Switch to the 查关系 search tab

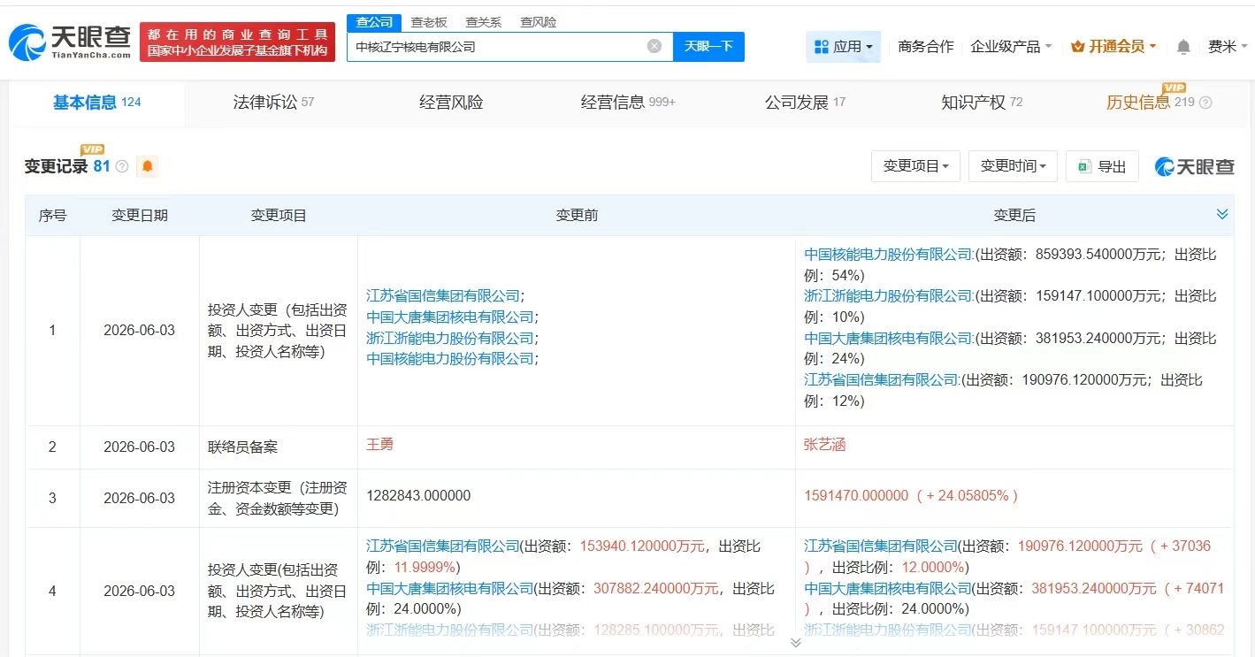click(x=484, y=22)
